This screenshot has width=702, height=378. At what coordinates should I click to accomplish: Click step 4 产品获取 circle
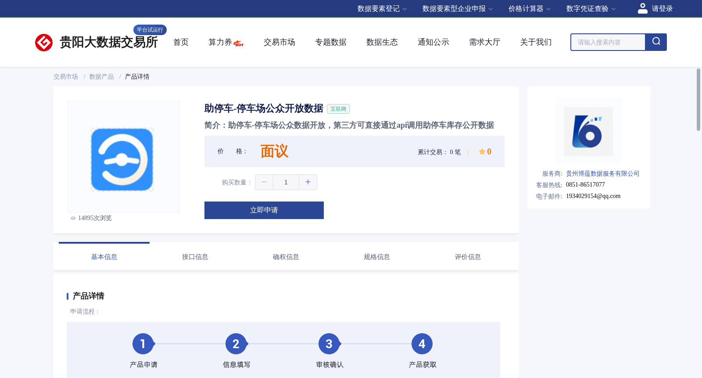422,344
